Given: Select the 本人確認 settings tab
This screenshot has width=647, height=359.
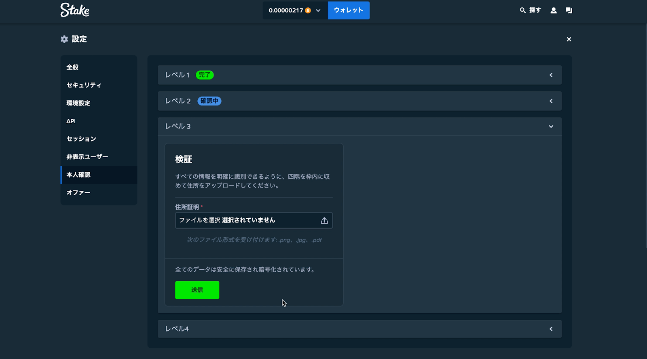Looking at the screenshot, I should [99, 175].
